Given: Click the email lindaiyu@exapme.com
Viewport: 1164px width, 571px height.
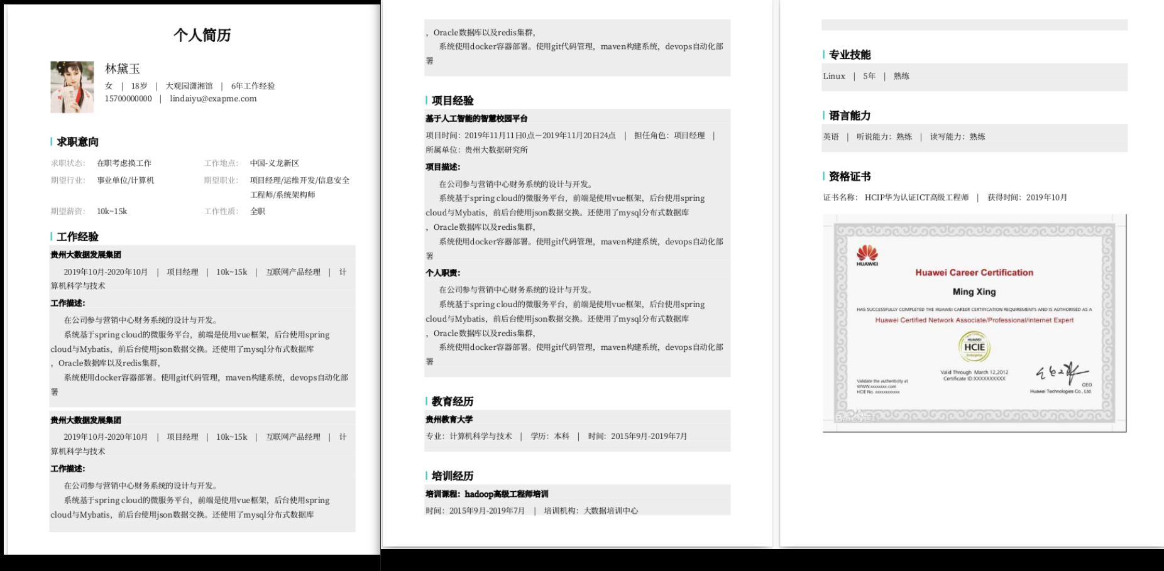Looking at the screenshot, I should [x=213, y=99].
